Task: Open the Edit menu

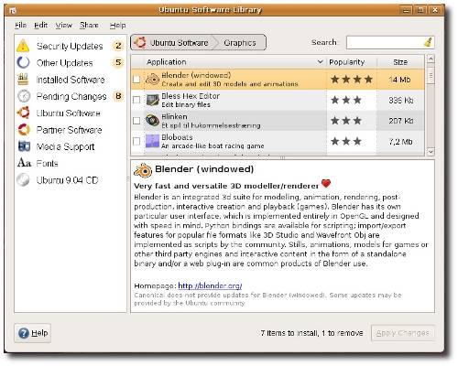Action: tap(40, 26)
